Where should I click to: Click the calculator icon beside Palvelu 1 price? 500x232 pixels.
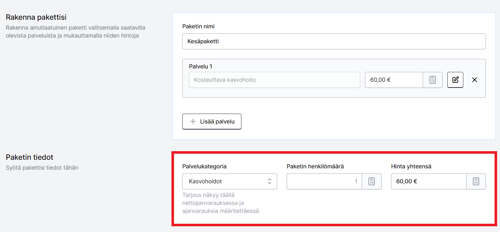[433, 80]
